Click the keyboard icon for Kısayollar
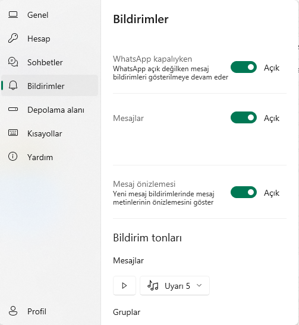Screen dimensions: 299x325 pyautogui.click(x=13, y=133)
